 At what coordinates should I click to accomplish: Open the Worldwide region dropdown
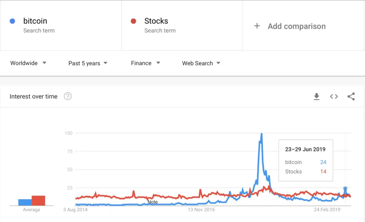tap(28, 63)
